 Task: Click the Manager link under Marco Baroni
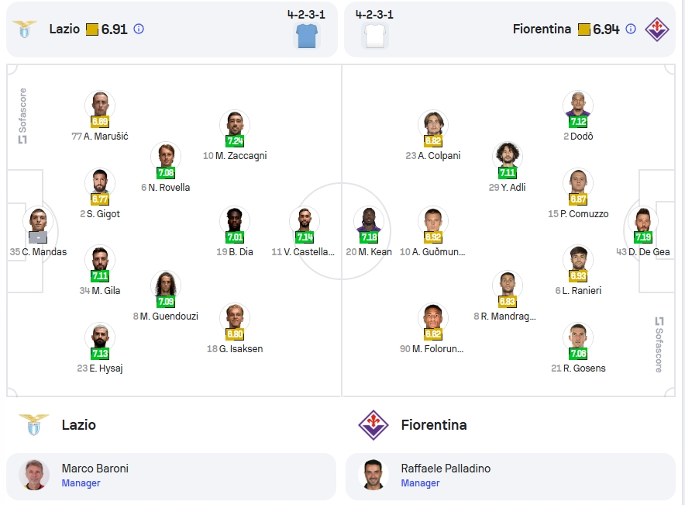(81, 483)
